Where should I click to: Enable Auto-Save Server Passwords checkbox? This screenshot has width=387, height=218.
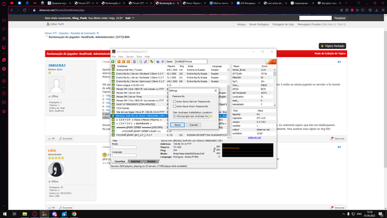(x=175, y=102)
